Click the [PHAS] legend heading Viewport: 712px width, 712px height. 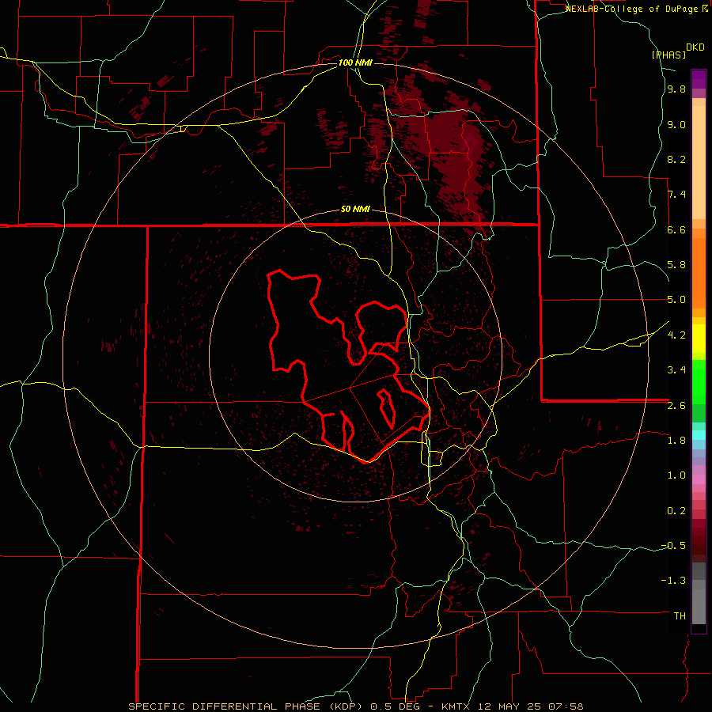point(668,55)
